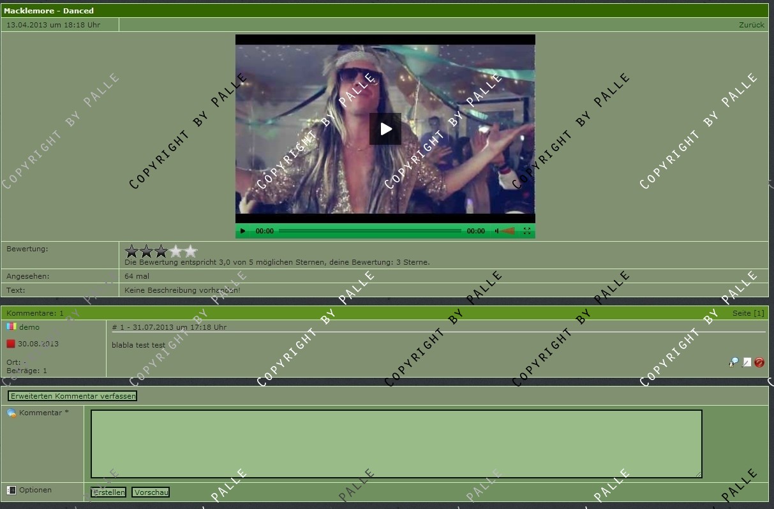Screen dimensions: 774x509
Task: Click the Vorschau preview button
Action: pos(151,492)
